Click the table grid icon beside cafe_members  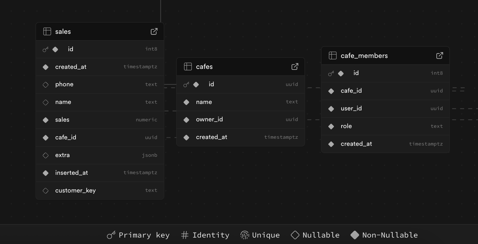[x=333, y=55]
